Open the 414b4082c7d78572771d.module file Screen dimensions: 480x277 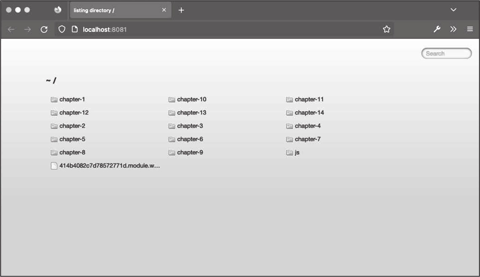pyautogui.click(x=109, y=166)
